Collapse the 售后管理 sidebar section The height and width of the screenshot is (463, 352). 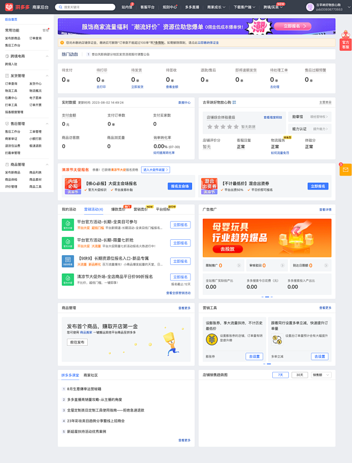47,124
